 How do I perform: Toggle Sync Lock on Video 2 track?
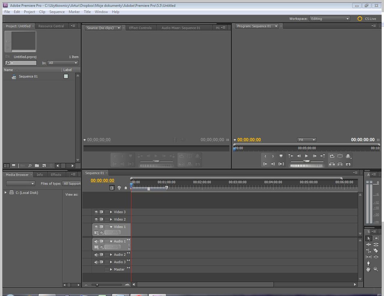tap(101, 219)
